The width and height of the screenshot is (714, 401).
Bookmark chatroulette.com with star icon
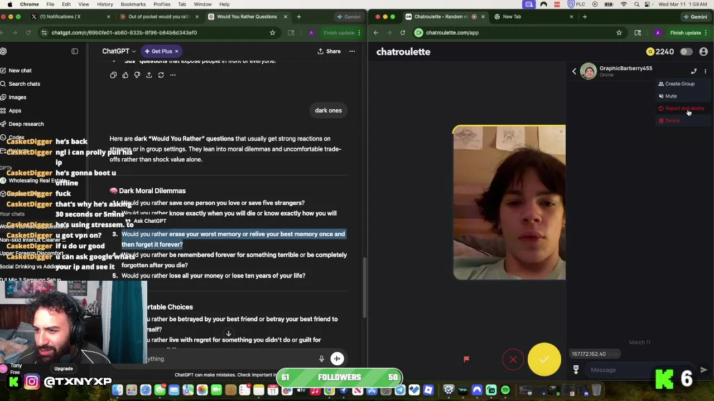click(619, 33)
